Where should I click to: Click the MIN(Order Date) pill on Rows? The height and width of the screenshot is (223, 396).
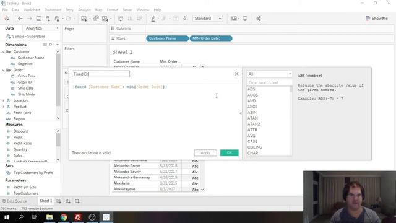pyautogui.click(x=211, y=38)
